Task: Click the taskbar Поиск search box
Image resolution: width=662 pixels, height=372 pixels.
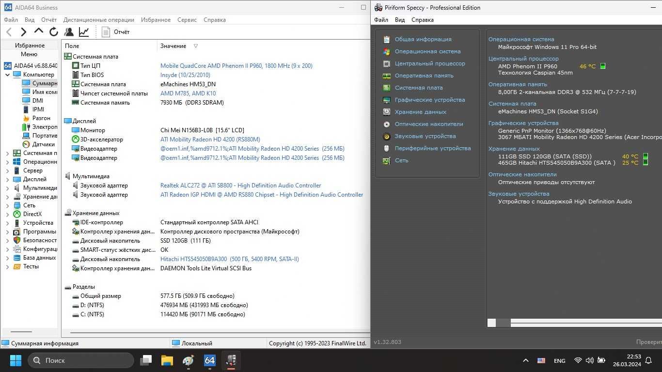Action: click(x=81, y=360)
